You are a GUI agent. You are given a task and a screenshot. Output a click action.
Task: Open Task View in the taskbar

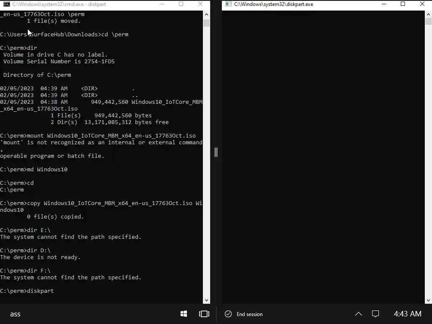(204, 314)
